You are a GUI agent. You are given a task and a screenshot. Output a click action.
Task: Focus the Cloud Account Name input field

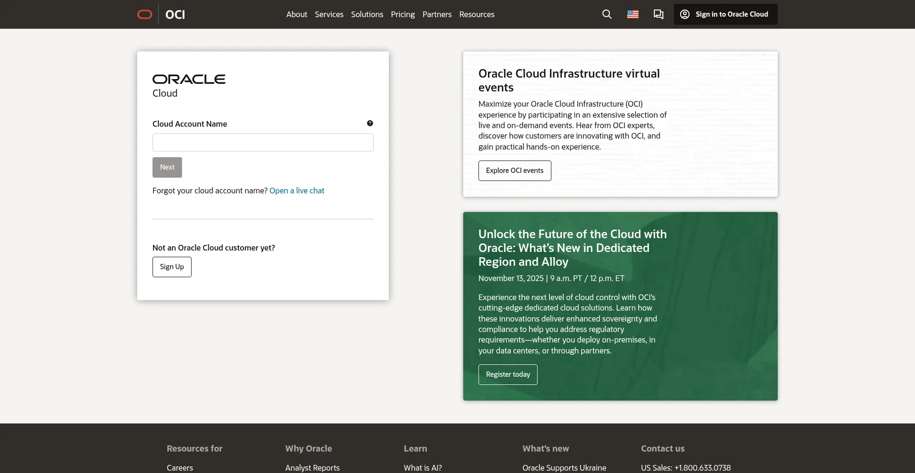click(263, 142)
